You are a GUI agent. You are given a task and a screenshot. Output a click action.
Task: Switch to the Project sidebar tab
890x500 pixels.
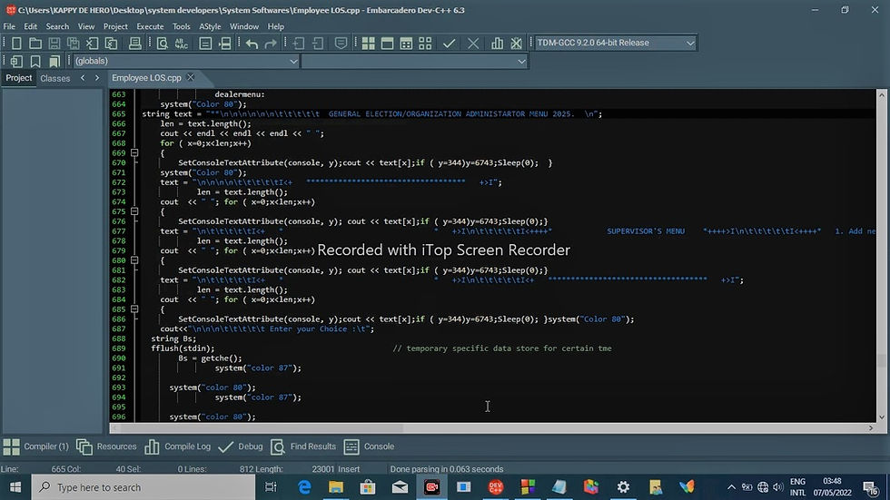[19, 78]
